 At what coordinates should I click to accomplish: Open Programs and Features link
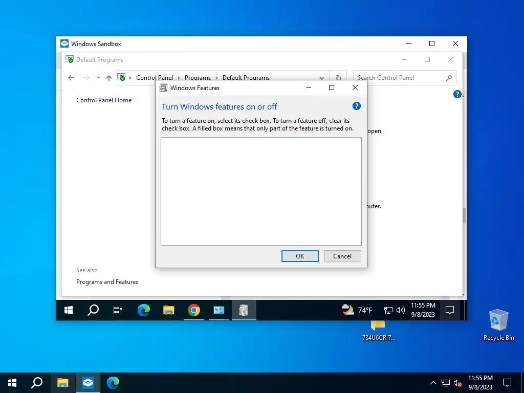(x=107, y=282)
